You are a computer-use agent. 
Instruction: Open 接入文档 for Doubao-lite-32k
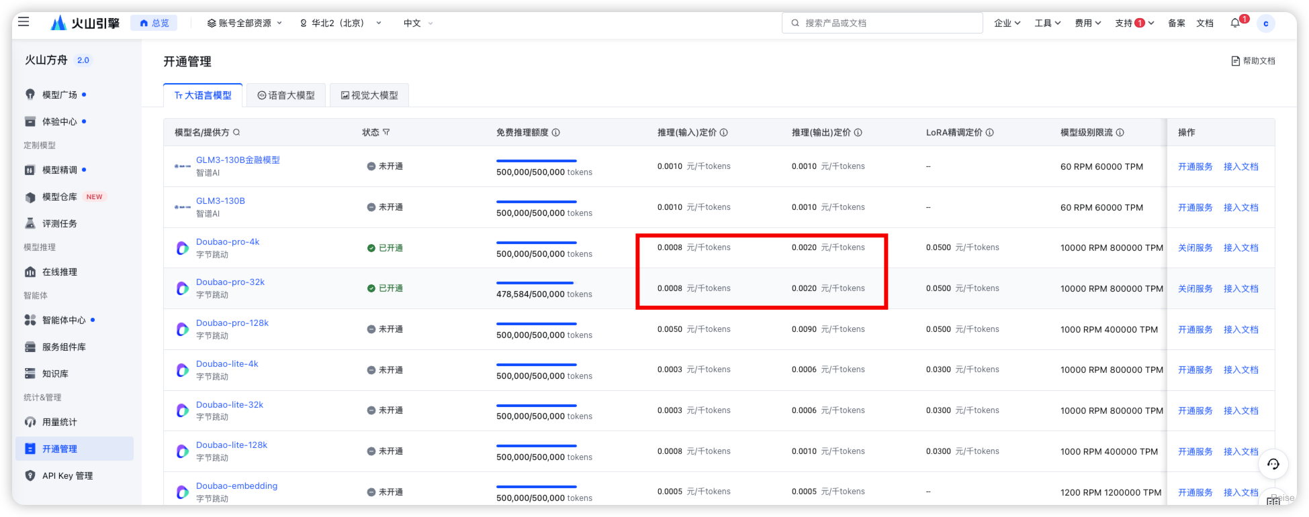tap(1241, 410)
